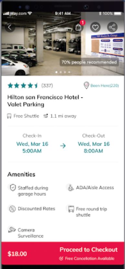Screen dimensions: 125x269
Task: Tap the Camera Surveillance icon
Action: (12, 230)
